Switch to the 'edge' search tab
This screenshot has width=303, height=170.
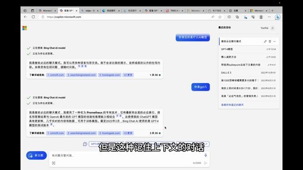89,10
